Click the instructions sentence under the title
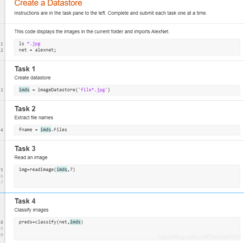The height and width of the screenshot is (243, 244). tap(111, 13)
